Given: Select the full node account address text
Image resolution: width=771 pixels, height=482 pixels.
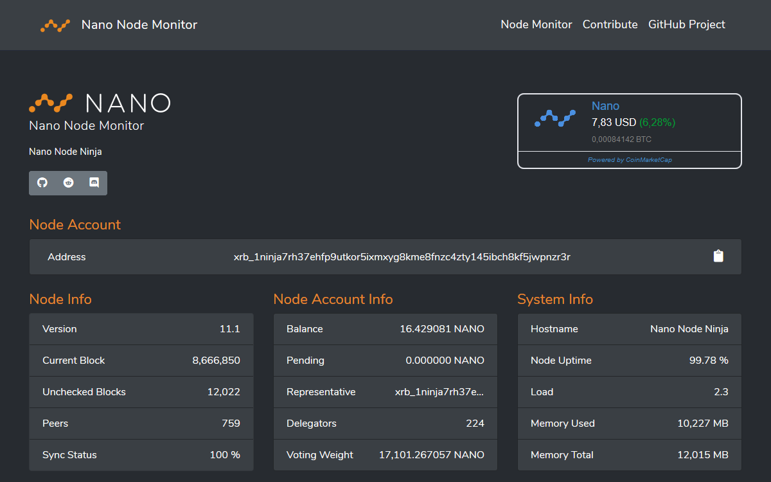Looking at the screenshot, I should pyautogui.click(x=402, y=257).
